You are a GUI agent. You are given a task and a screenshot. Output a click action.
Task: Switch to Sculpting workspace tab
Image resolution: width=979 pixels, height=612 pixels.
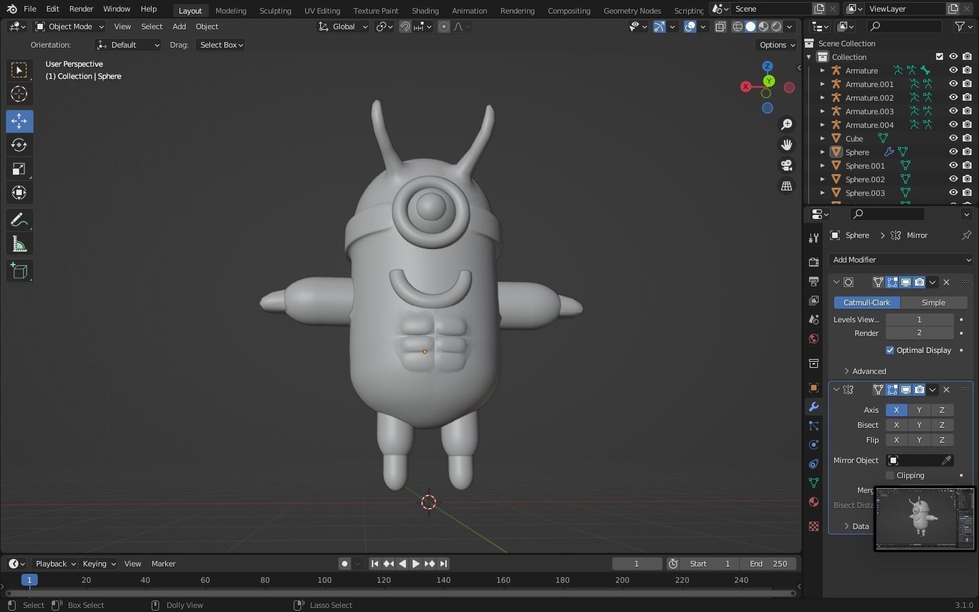pos(275,10)
